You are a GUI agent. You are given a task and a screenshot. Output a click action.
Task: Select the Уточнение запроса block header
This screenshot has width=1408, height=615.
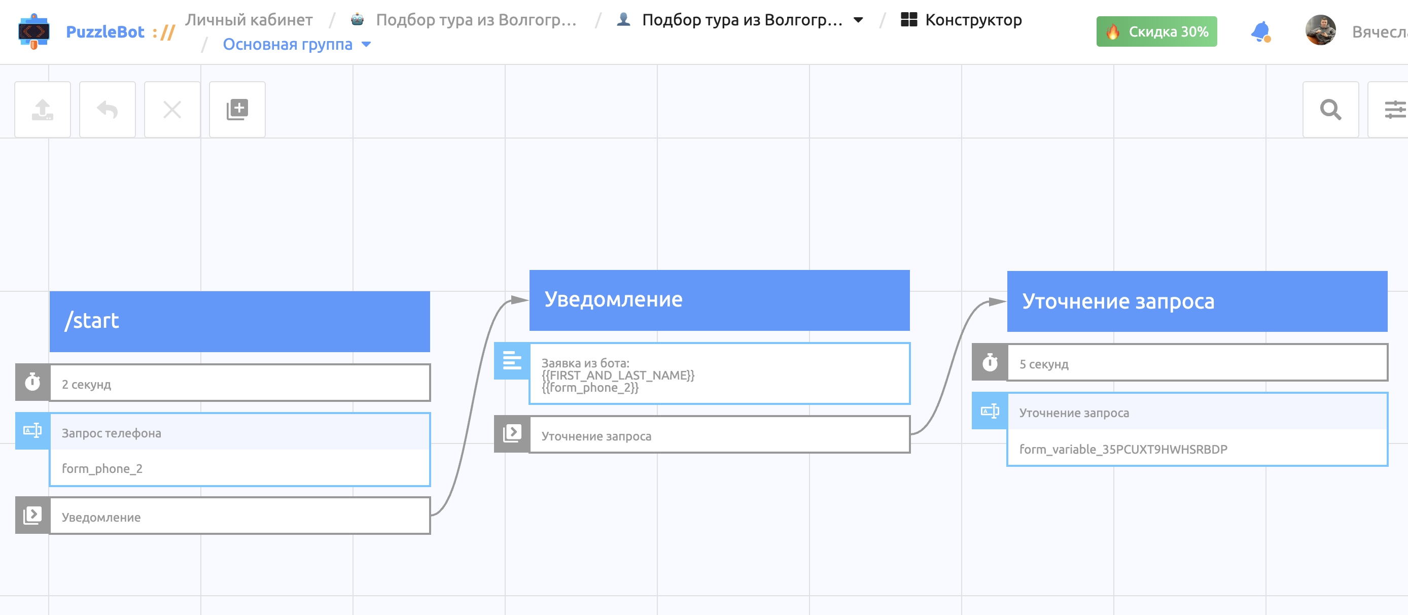tap(1198, 301)
